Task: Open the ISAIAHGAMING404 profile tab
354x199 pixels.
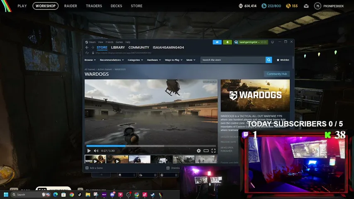Action: pos(168,47)
